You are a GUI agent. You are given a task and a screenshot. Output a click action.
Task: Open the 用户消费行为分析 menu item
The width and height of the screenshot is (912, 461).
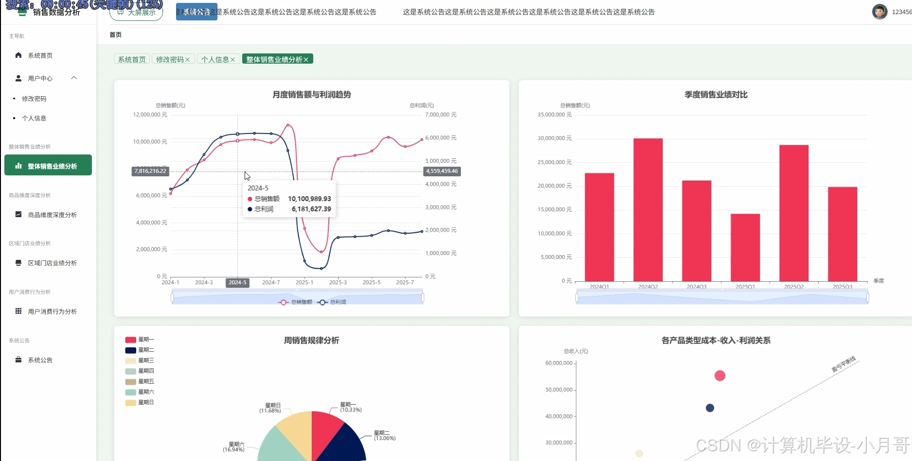[x=48, y=311]
